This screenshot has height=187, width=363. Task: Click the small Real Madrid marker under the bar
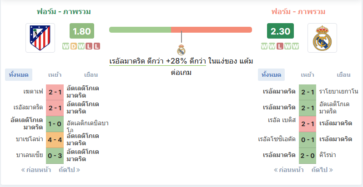(181, 49)
